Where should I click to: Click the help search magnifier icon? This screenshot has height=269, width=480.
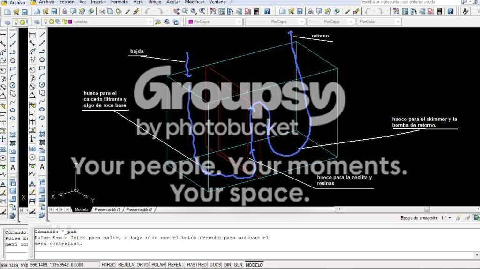click(x=465, y=2)
